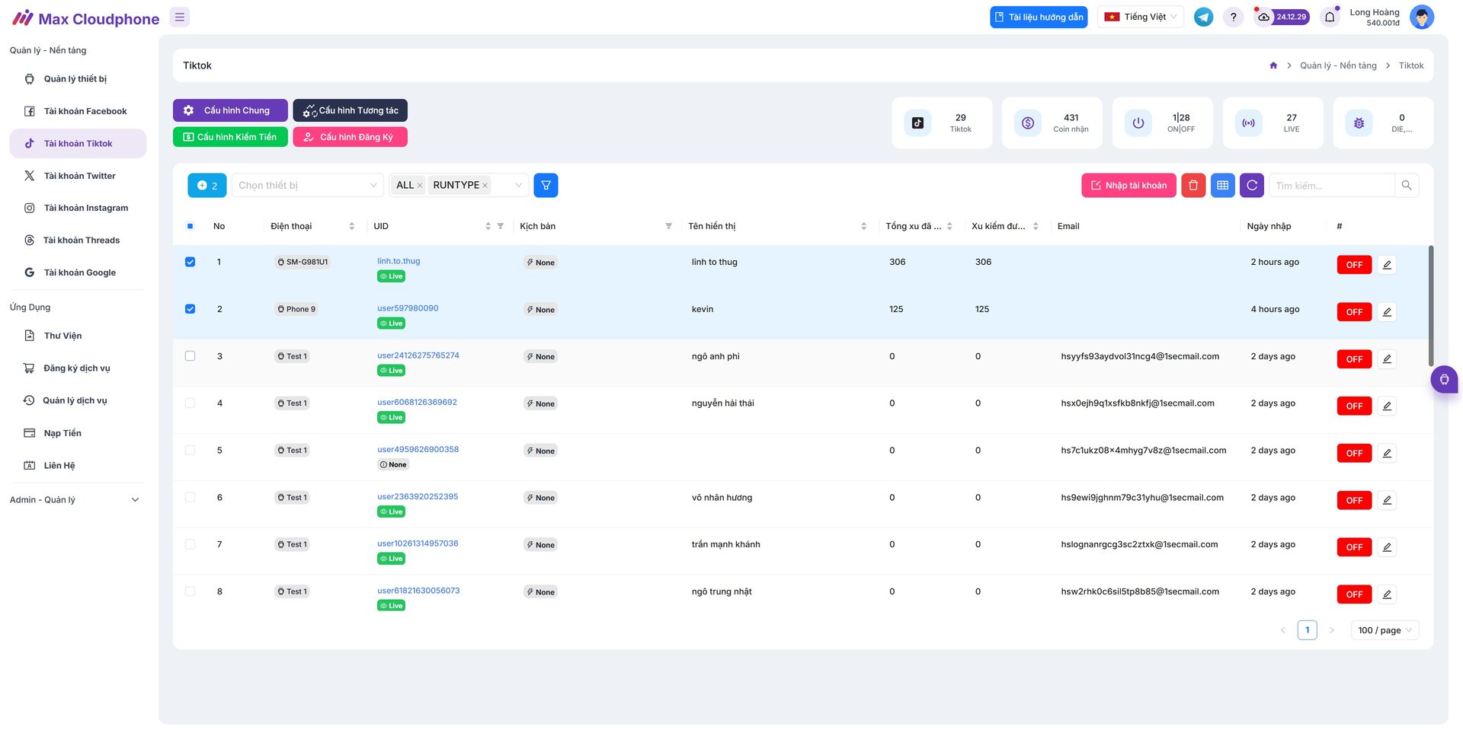The height and width of the screenshot is (733, 1463).
Task: Open the notification bell
Action: coord(1330,17)
